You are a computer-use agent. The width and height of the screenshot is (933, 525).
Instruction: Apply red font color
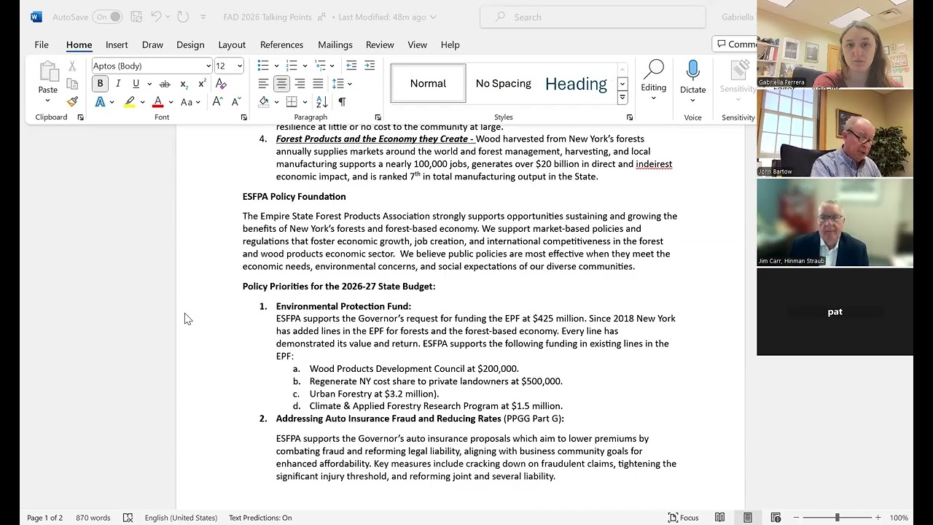(157, 102)
